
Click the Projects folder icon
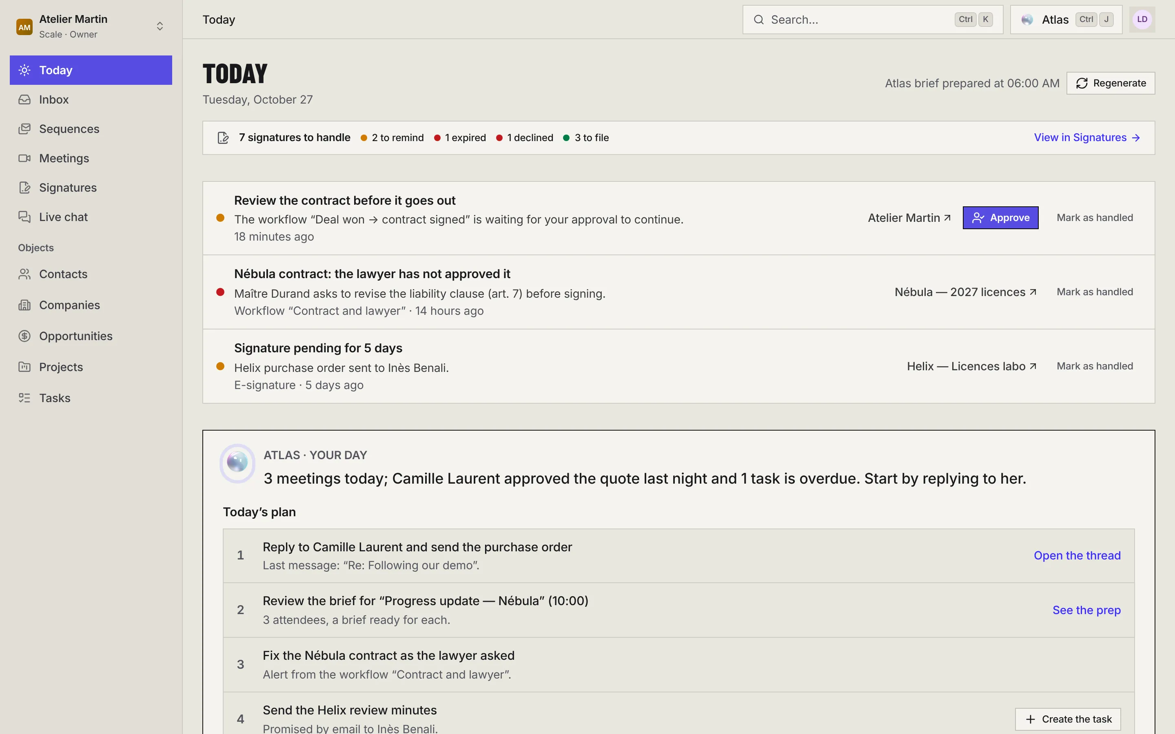pos(24,367)
